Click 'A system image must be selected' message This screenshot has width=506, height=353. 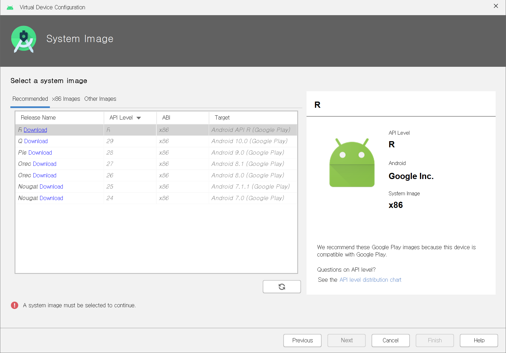pos(79,305)
